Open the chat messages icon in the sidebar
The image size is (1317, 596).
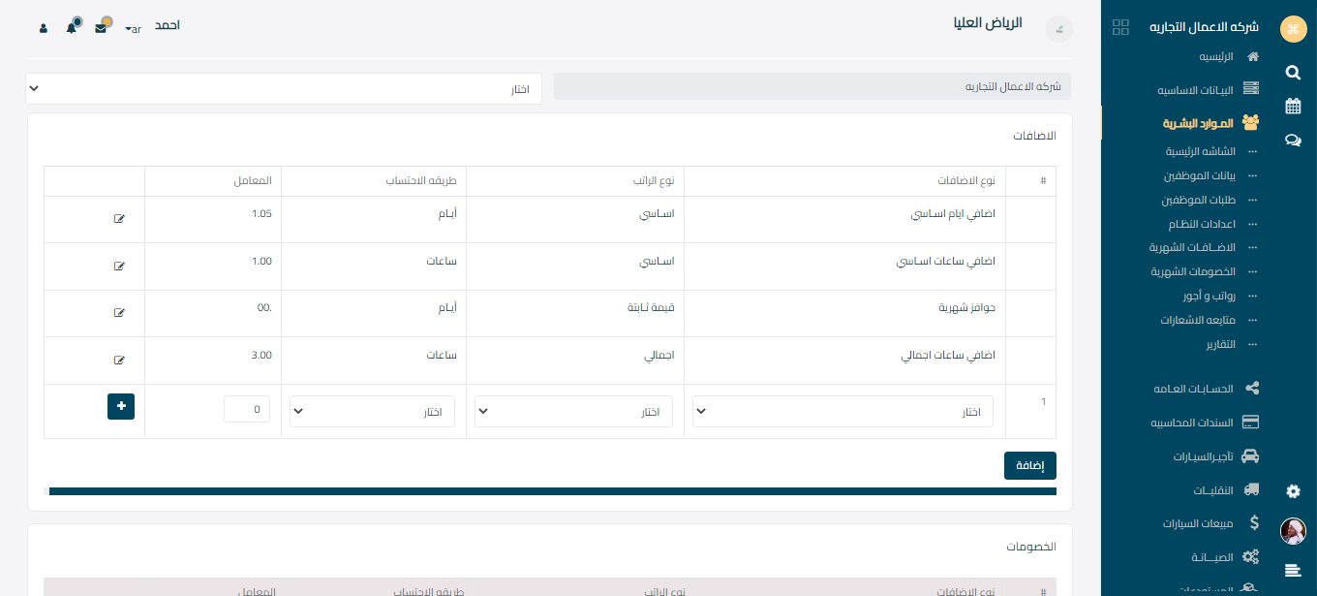tap(1293, 140)
